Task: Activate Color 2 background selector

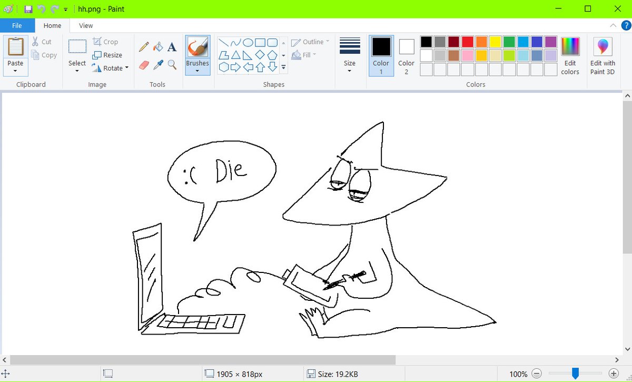Action: [x=406, y=56]
